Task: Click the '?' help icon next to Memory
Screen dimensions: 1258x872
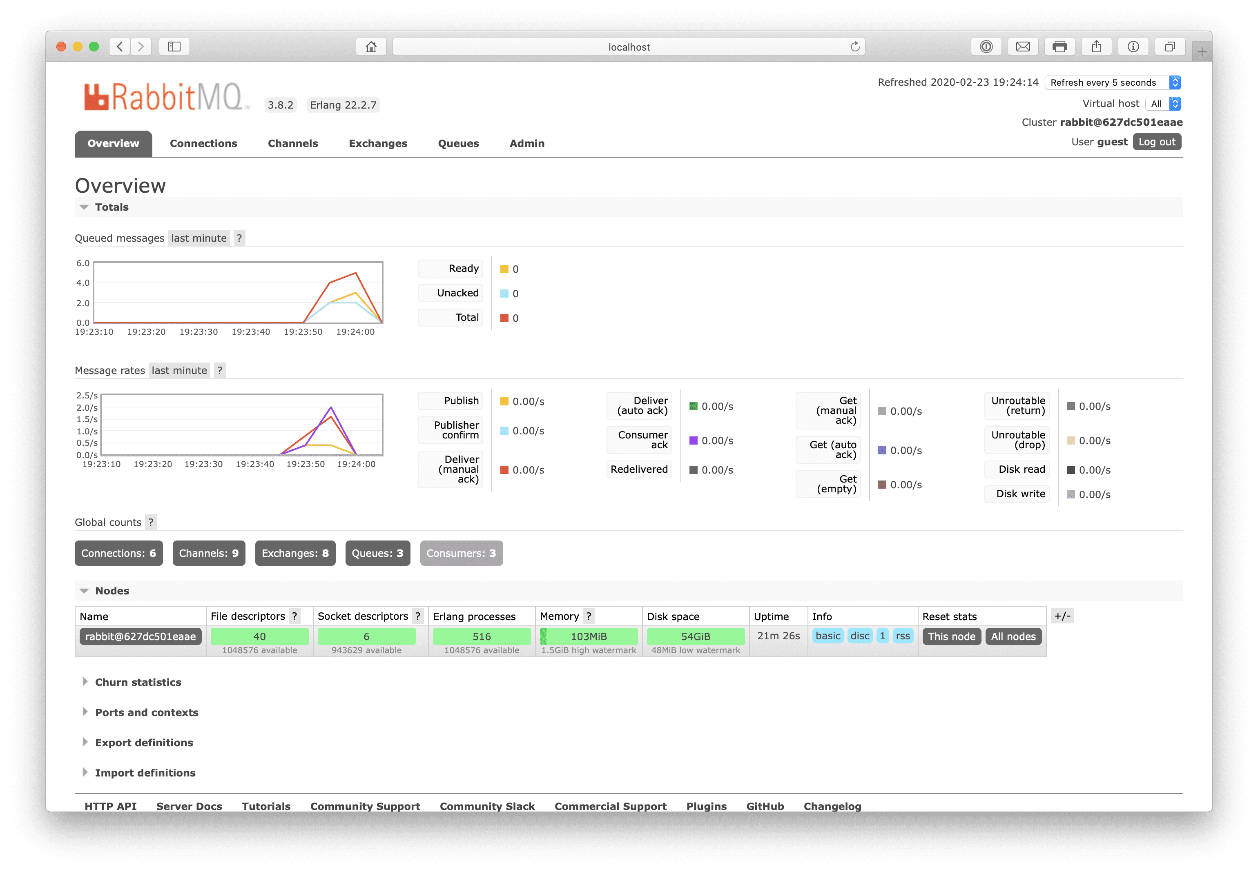Action: point(608,616)
